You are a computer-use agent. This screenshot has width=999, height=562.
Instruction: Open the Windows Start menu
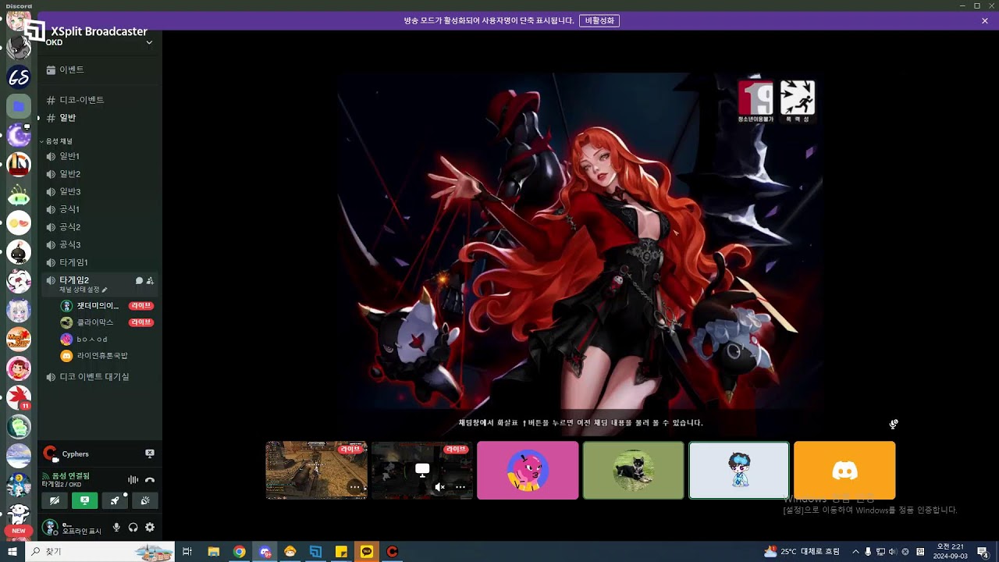(12, 552)
